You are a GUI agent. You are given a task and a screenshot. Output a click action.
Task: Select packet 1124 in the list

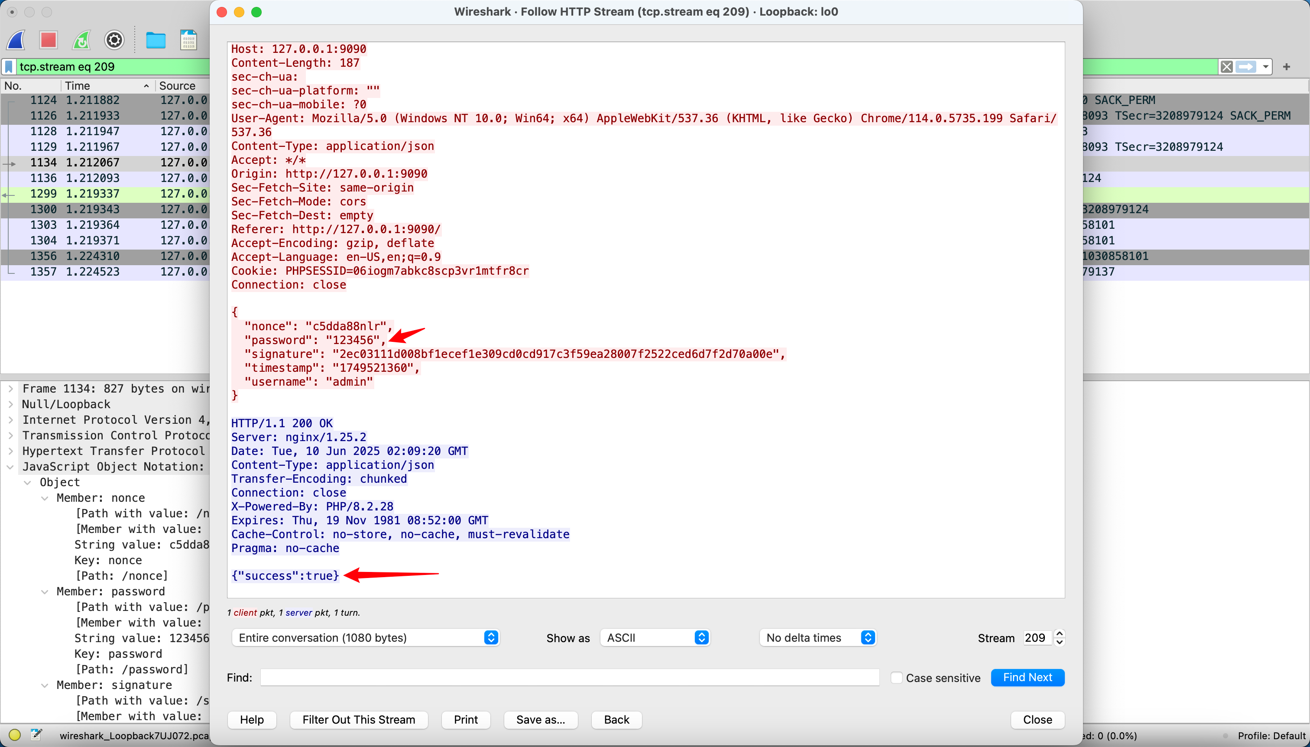pos(105,100)
